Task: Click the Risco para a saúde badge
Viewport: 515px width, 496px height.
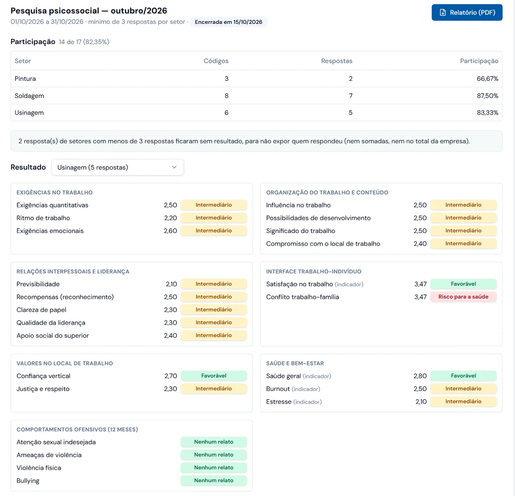Action: 463,297
